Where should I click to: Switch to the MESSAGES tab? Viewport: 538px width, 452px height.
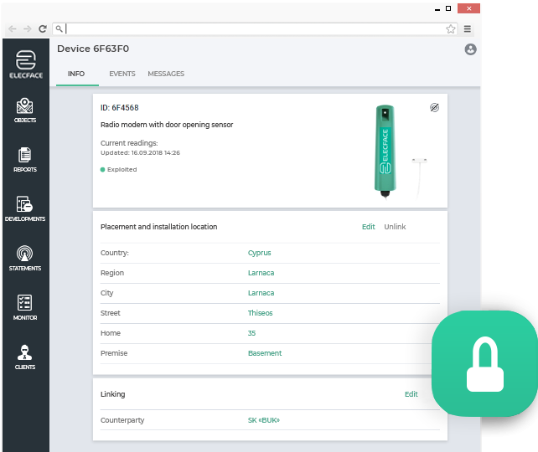pyautogui.click(x=166, y=74)
